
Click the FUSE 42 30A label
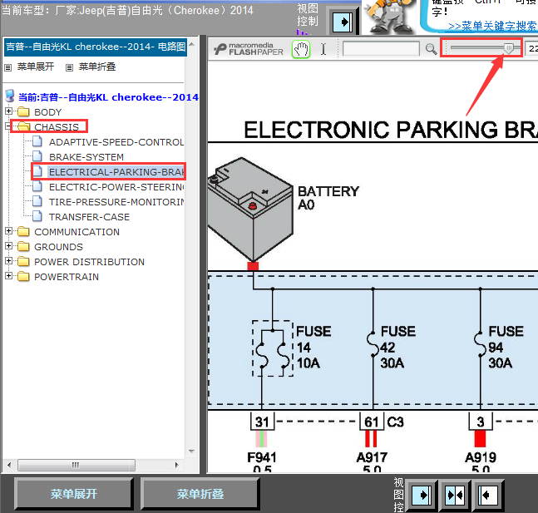[x=397, y=348]
